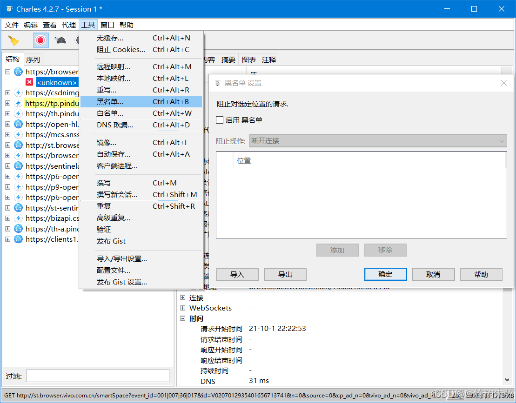Image resolution: width=516 pixels, height=403 pixels.
Task: Click the 移除 button
Action: pos(385,250)
